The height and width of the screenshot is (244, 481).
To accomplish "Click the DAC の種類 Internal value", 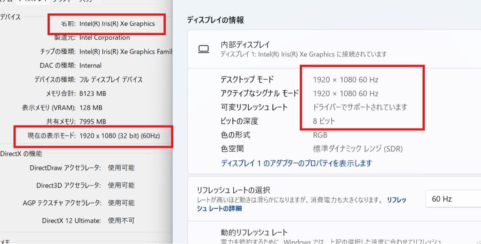I will click(x=90, y=65).
